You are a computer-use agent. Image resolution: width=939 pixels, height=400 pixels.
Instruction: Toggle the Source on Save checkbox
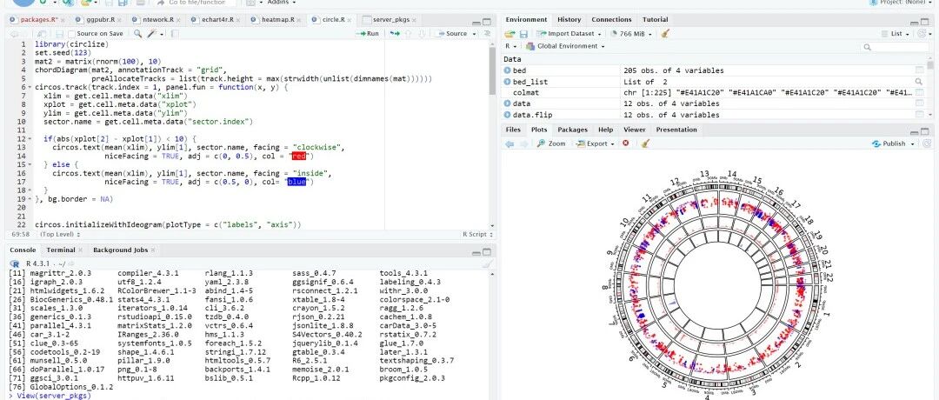(72, 34)
